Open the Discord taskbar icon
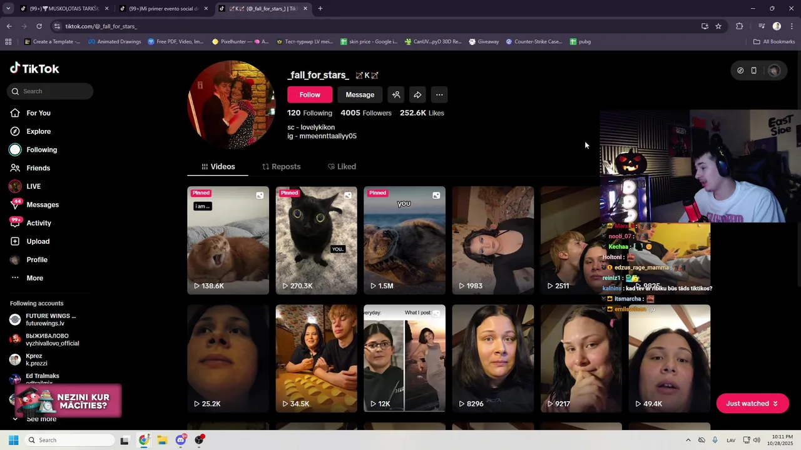This screenshot has height=450, width=801. 181,440
